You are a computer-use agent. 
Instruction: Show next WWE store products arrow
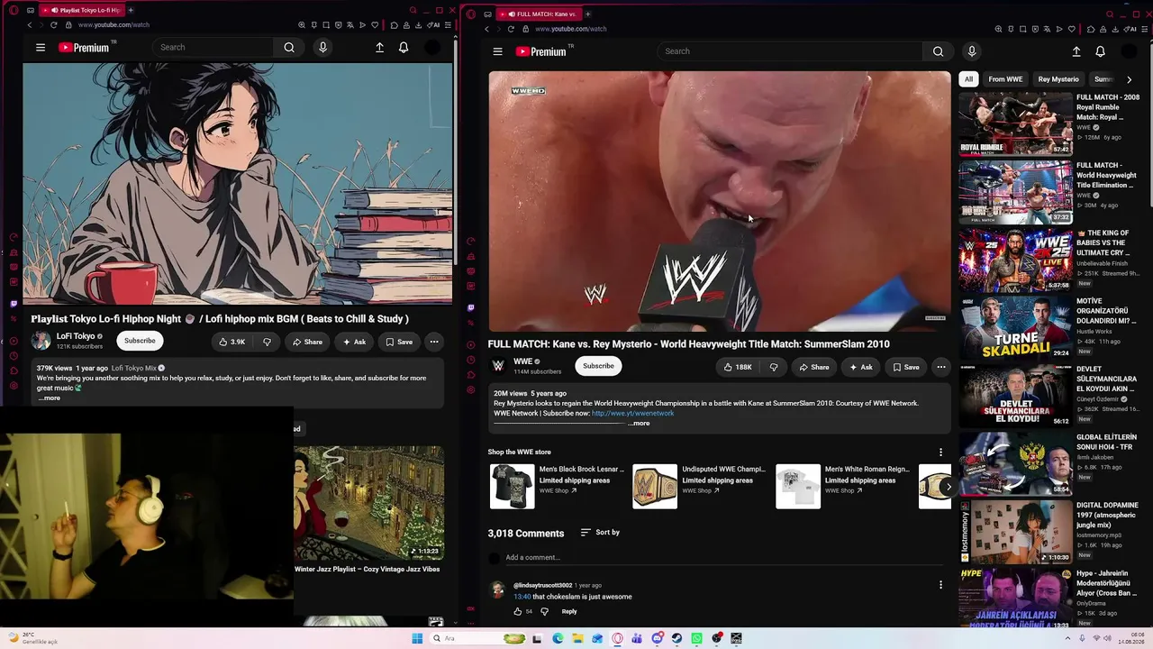tap(948, 486)
